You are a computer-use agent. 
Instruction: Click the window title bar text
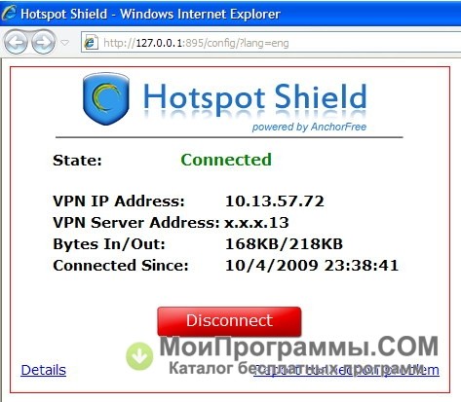[x=150, y=14]
